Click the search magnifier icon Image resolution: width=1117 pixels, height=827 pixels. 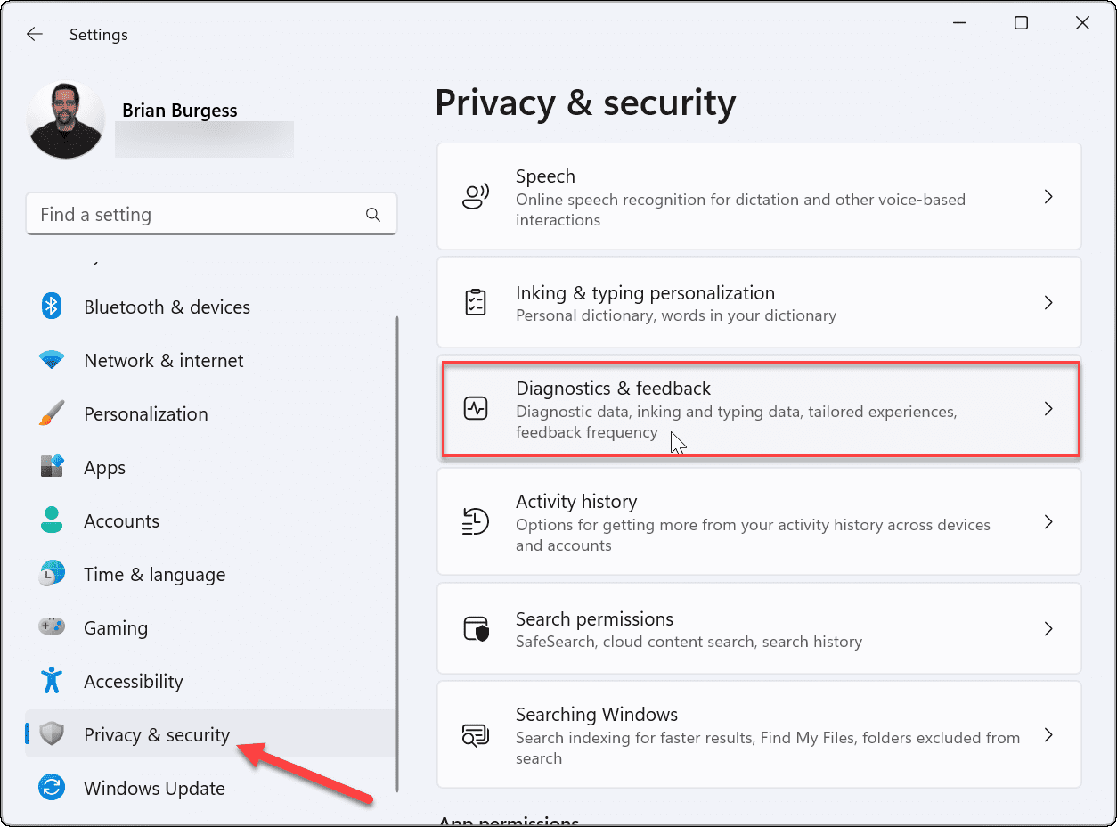point(373,215)
